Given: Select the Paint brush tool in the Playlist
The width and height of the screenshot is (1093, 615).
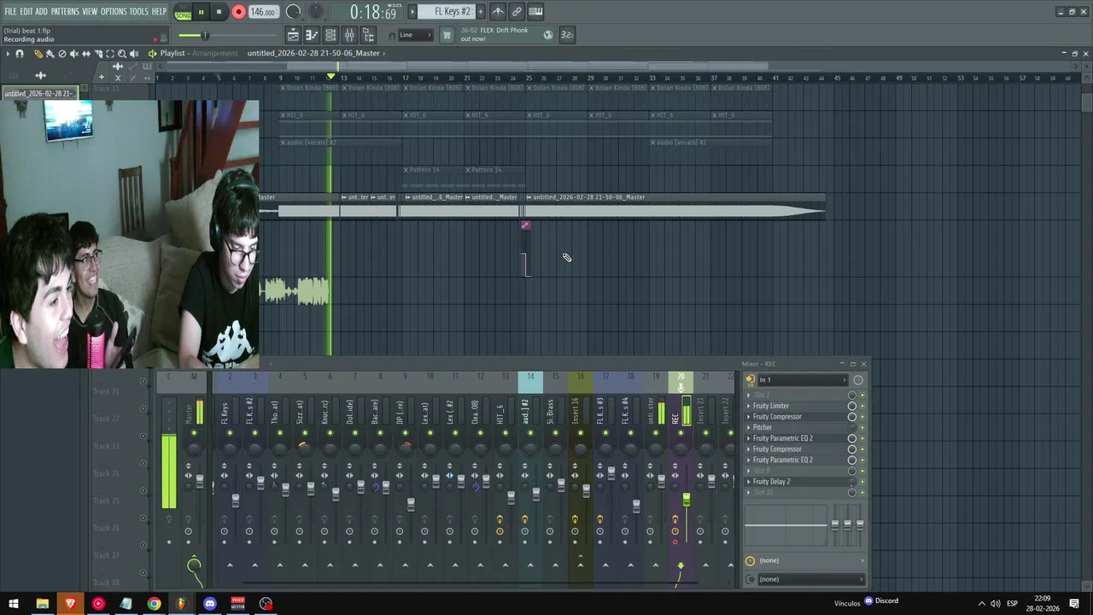Looking at the screenshot, I should click(x=50, y=54).
